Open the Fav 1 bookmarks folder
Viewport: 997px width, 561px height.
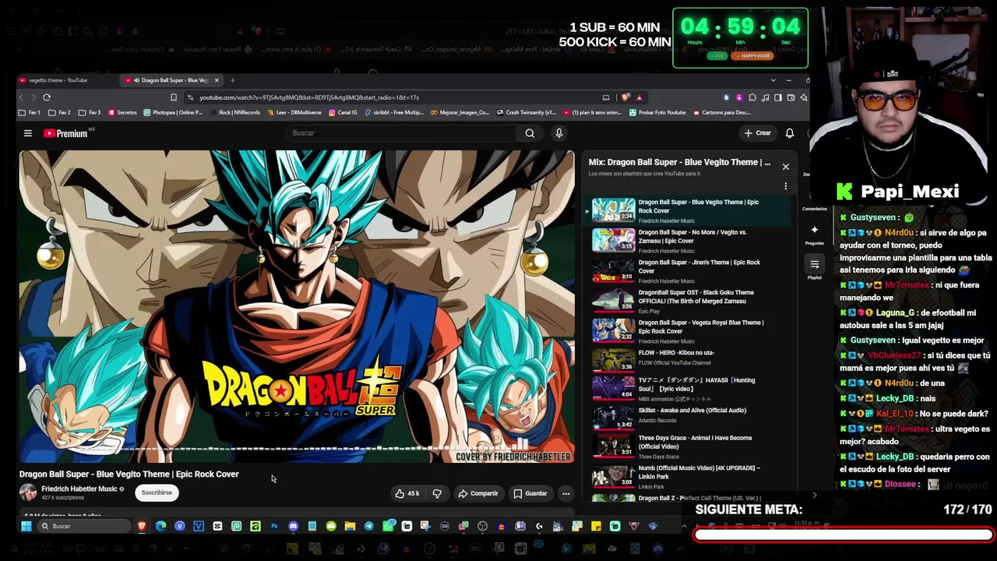(x=30, y=112)
